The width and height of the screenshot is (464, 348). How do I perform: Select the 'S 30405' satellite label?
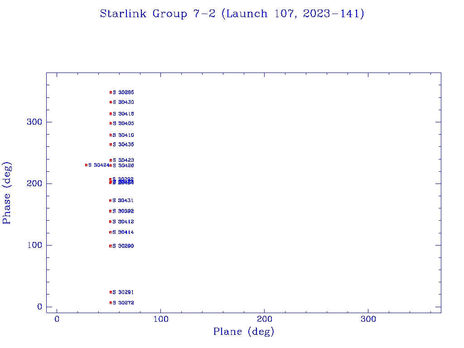pyautogui.click(x=123, y=123)
